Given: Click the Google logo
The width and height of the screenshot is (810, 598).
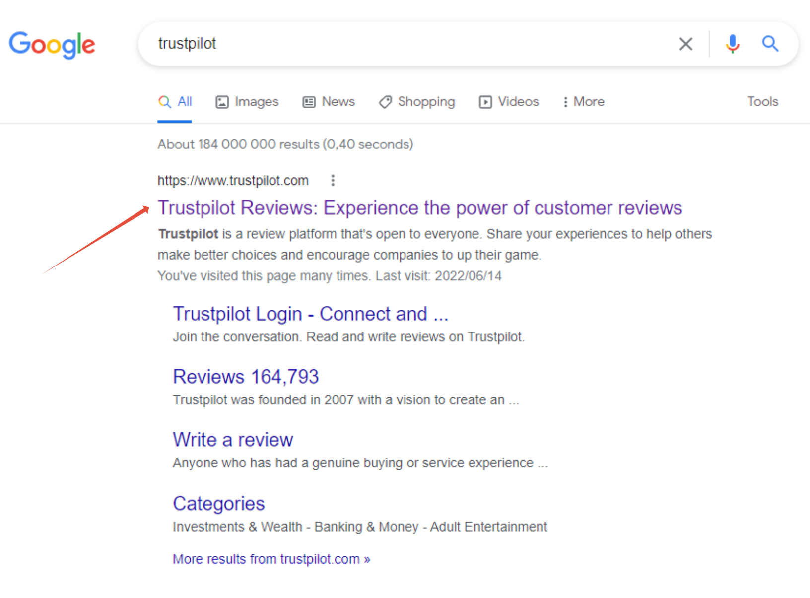Looking at the screenshot, I should pos(52,45).
